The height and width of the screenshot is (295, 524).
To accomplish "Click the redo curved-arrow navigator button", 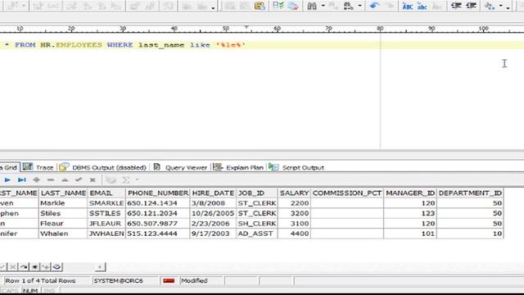I will 24,266.
